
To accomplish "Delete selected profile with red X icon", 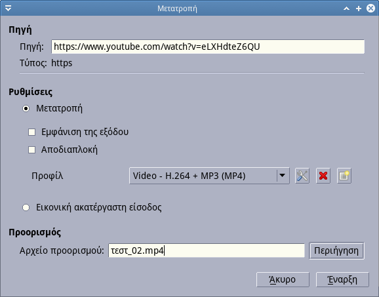I will [x=323, y=176].
